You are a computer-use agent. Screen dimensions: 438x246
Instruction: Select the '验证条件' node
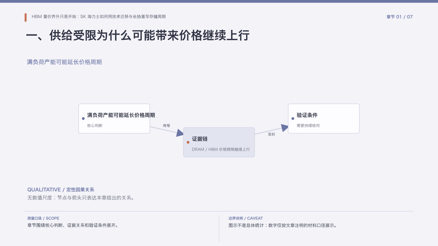click(324, 119)
